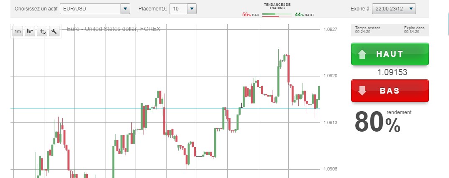The width and height of the screenshot is (449, 178).
Task: Open the placement amount dropdown arrow
Action: [192, 9]
